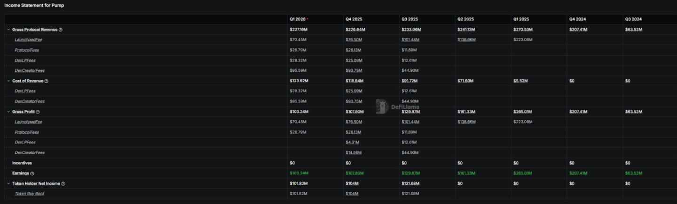Select the Q3 2024 column header
677x204 pixels.
pos(633,19)
